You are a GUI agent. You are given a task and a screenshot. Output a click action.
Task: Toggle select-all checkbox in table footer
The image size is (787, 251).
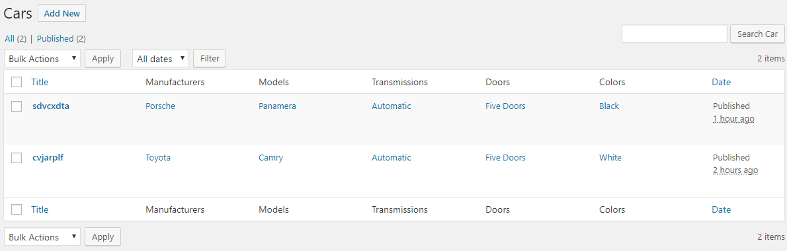tap(17, 210)
